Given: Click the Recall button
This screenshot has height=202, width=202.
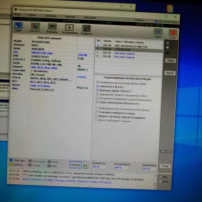Looking at the screenshot, I should [170, 73].
